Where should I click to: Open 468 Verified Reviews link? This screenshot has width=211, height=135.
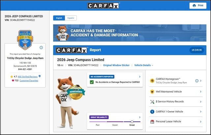click(x=27, y=77)
